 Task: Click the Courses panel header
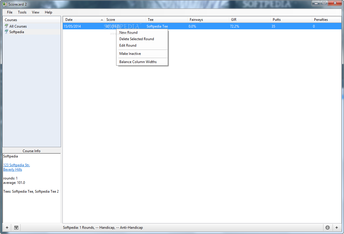pyautogui.click(x=32, y=20)
